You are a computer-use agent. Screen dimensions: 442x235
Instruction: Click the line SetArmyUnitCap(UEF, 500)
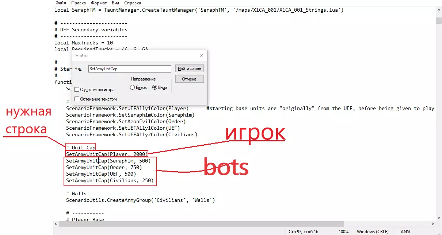101,174
